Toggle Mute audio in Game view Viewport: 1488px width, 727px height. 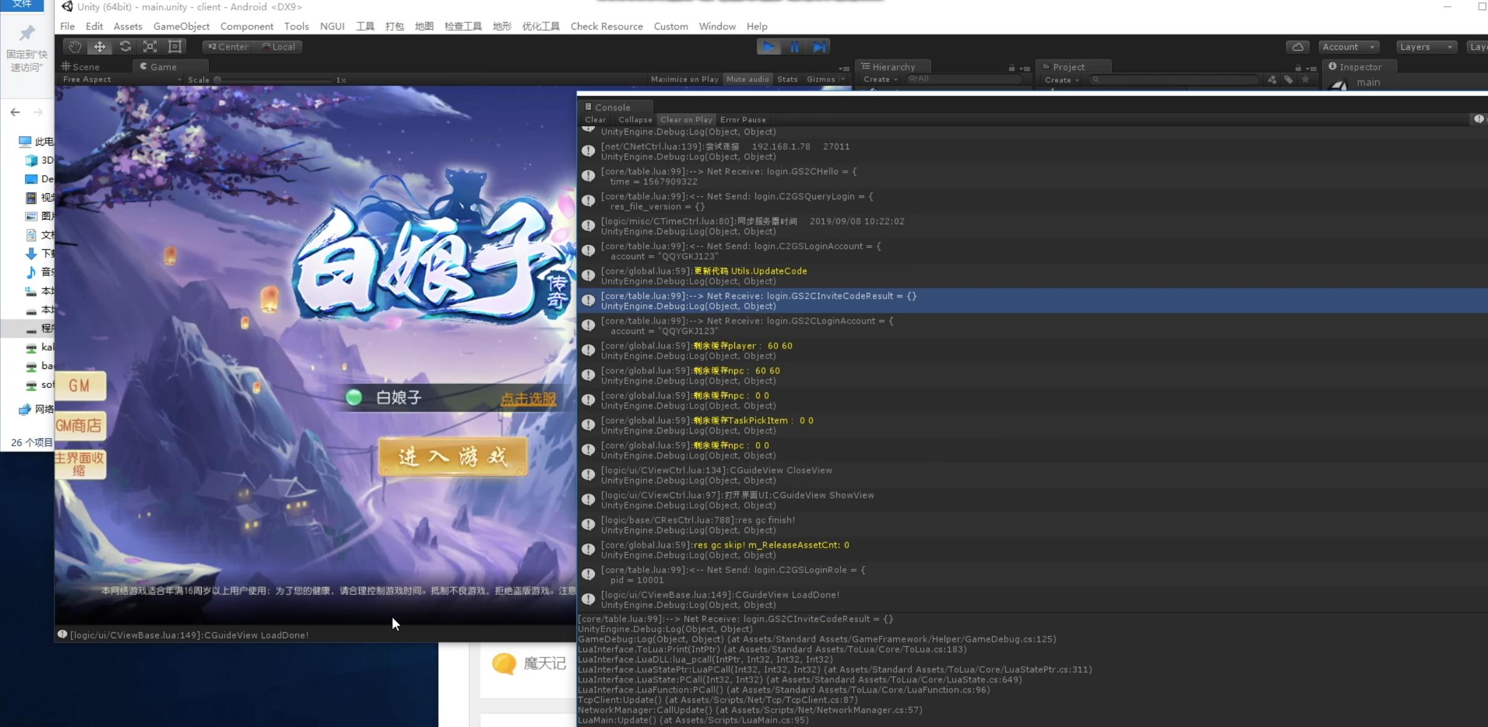point(748,79)
